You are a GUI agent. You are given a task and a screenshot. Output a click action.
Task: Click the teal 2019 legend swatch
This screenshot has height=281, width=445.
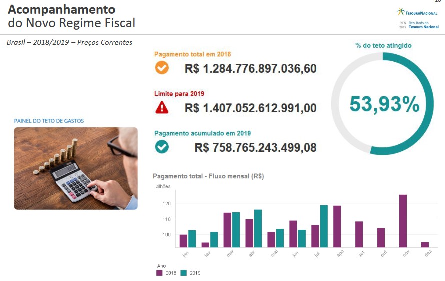click(183, 273)
